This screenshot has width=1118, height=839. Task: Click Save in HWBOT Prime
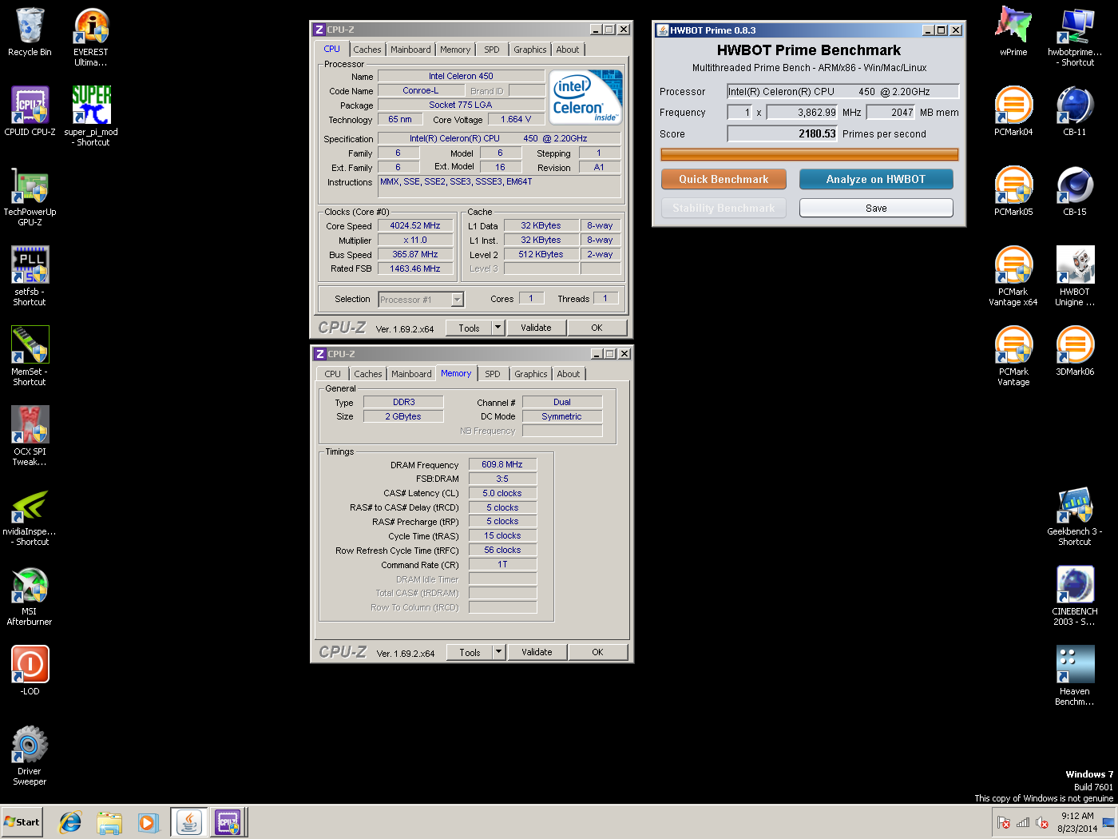pyautogui.click(x=876, y=208)
